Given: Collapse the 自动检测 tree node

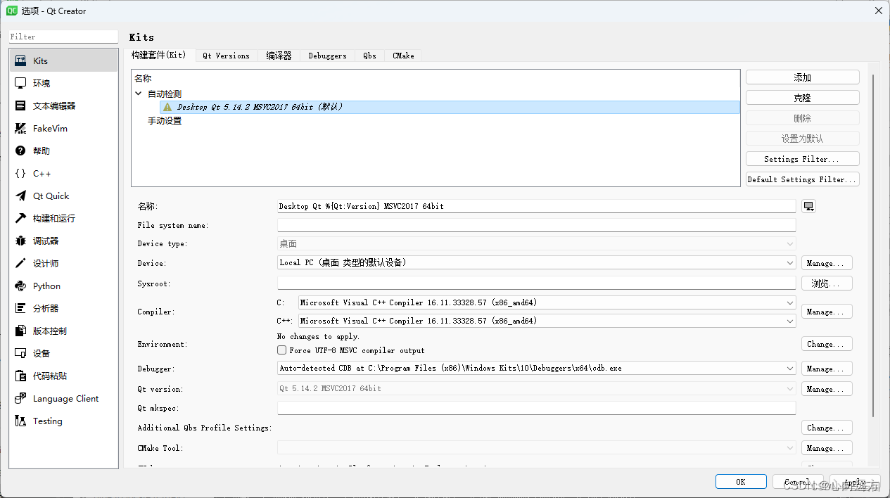Looking at the screenshot, I should click(x=139, y=94).
